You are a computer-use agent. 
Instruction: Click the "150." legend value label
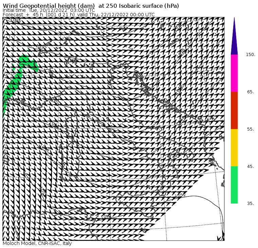pyautogui.click(x=251, y=54)
